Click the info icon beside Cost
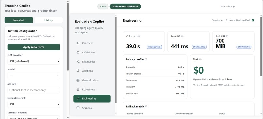 pos(200,59)
